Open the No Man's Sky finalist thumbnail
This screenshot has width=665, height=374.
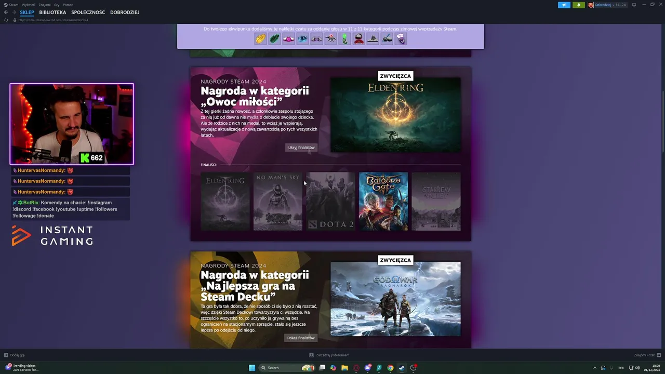coord(278,202)
